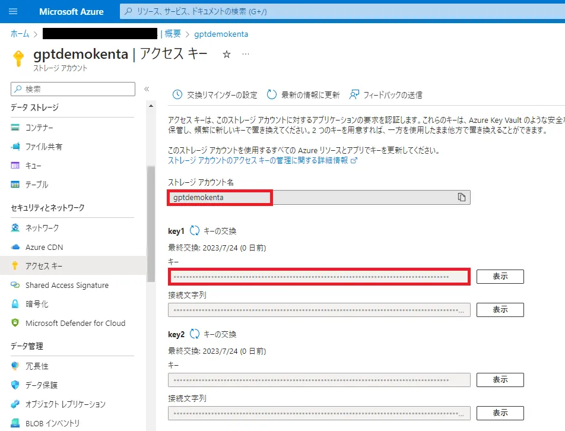Click the sidebar 検索 field

pyautogui.click(x=73, y=89)
